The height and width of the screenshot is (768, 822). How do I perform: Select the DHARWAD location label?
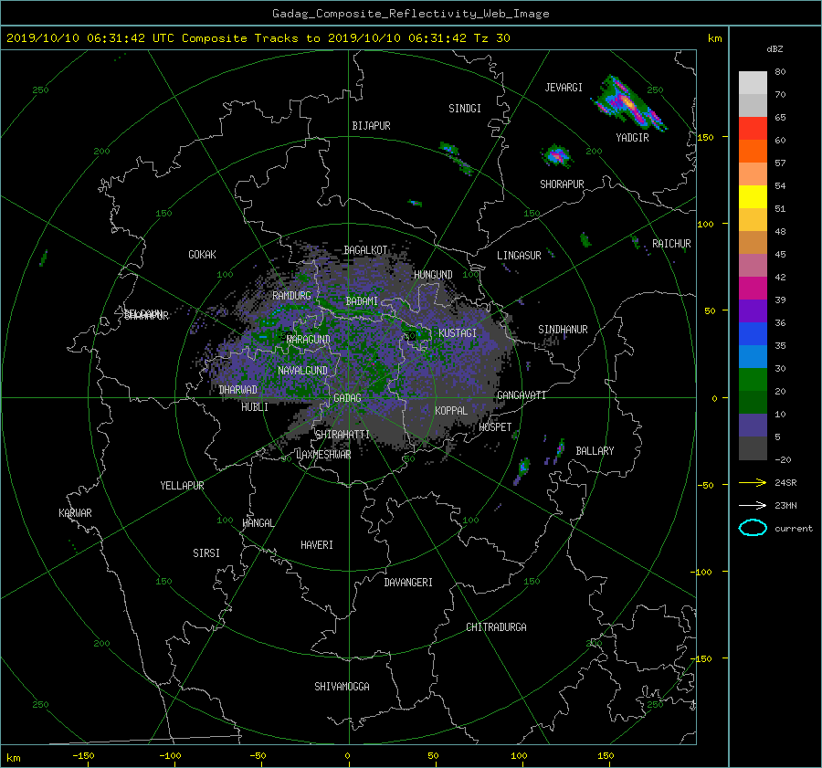pyautogui.click(x=238, y=390)
